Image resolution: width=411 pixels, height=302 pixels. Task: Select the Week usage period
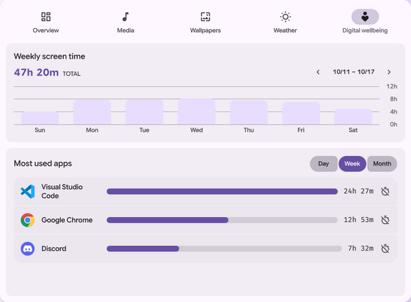pos(352,164)
